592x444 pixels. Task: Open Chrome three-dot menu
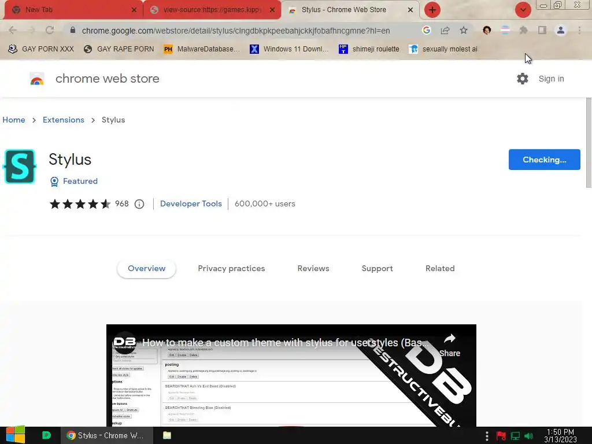click(579, 30)
